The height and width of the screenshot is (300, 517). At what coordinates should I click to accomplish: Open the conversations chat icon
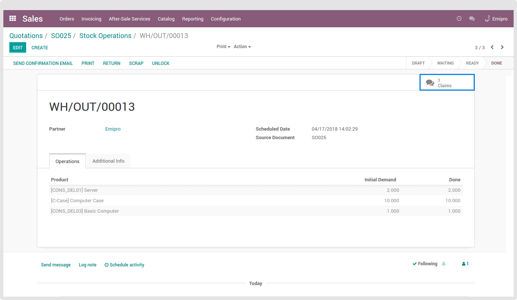click(472, 19)
